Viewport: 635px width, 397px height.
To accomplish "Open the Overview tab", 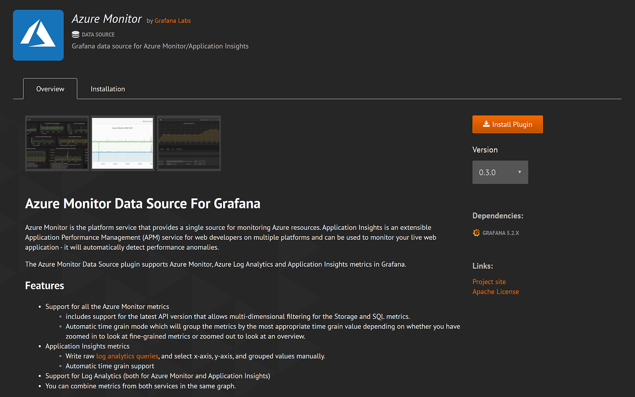I will click(50, 89).
